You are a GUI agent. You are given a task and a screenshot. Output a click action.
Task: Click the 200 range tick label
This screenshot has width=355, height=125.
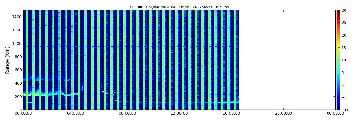[x=18, y=97]
